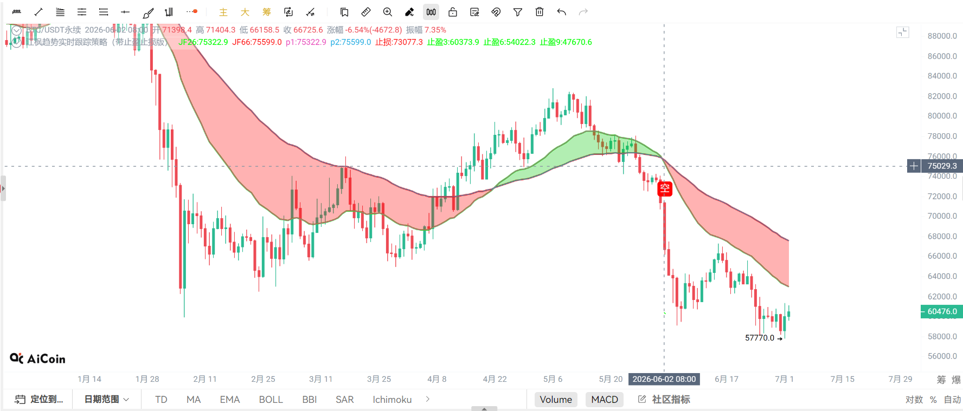This screenshot has height=411, width=963.
Task: Activate the zoom-in magnifier tool
Action: point(388,12)
